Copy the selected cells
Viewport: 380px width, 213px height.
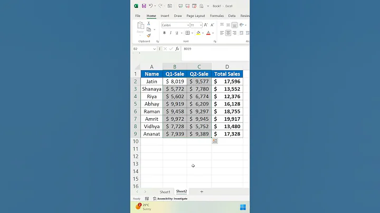[149, 30]
